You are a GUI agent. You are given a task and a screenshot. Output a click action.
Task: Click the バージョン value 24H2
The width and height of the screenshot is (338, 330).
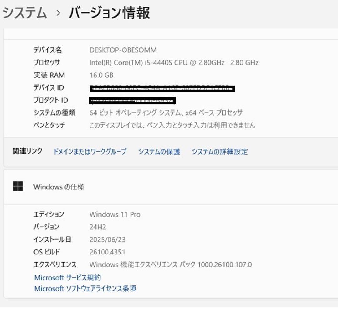coord(97,227)
